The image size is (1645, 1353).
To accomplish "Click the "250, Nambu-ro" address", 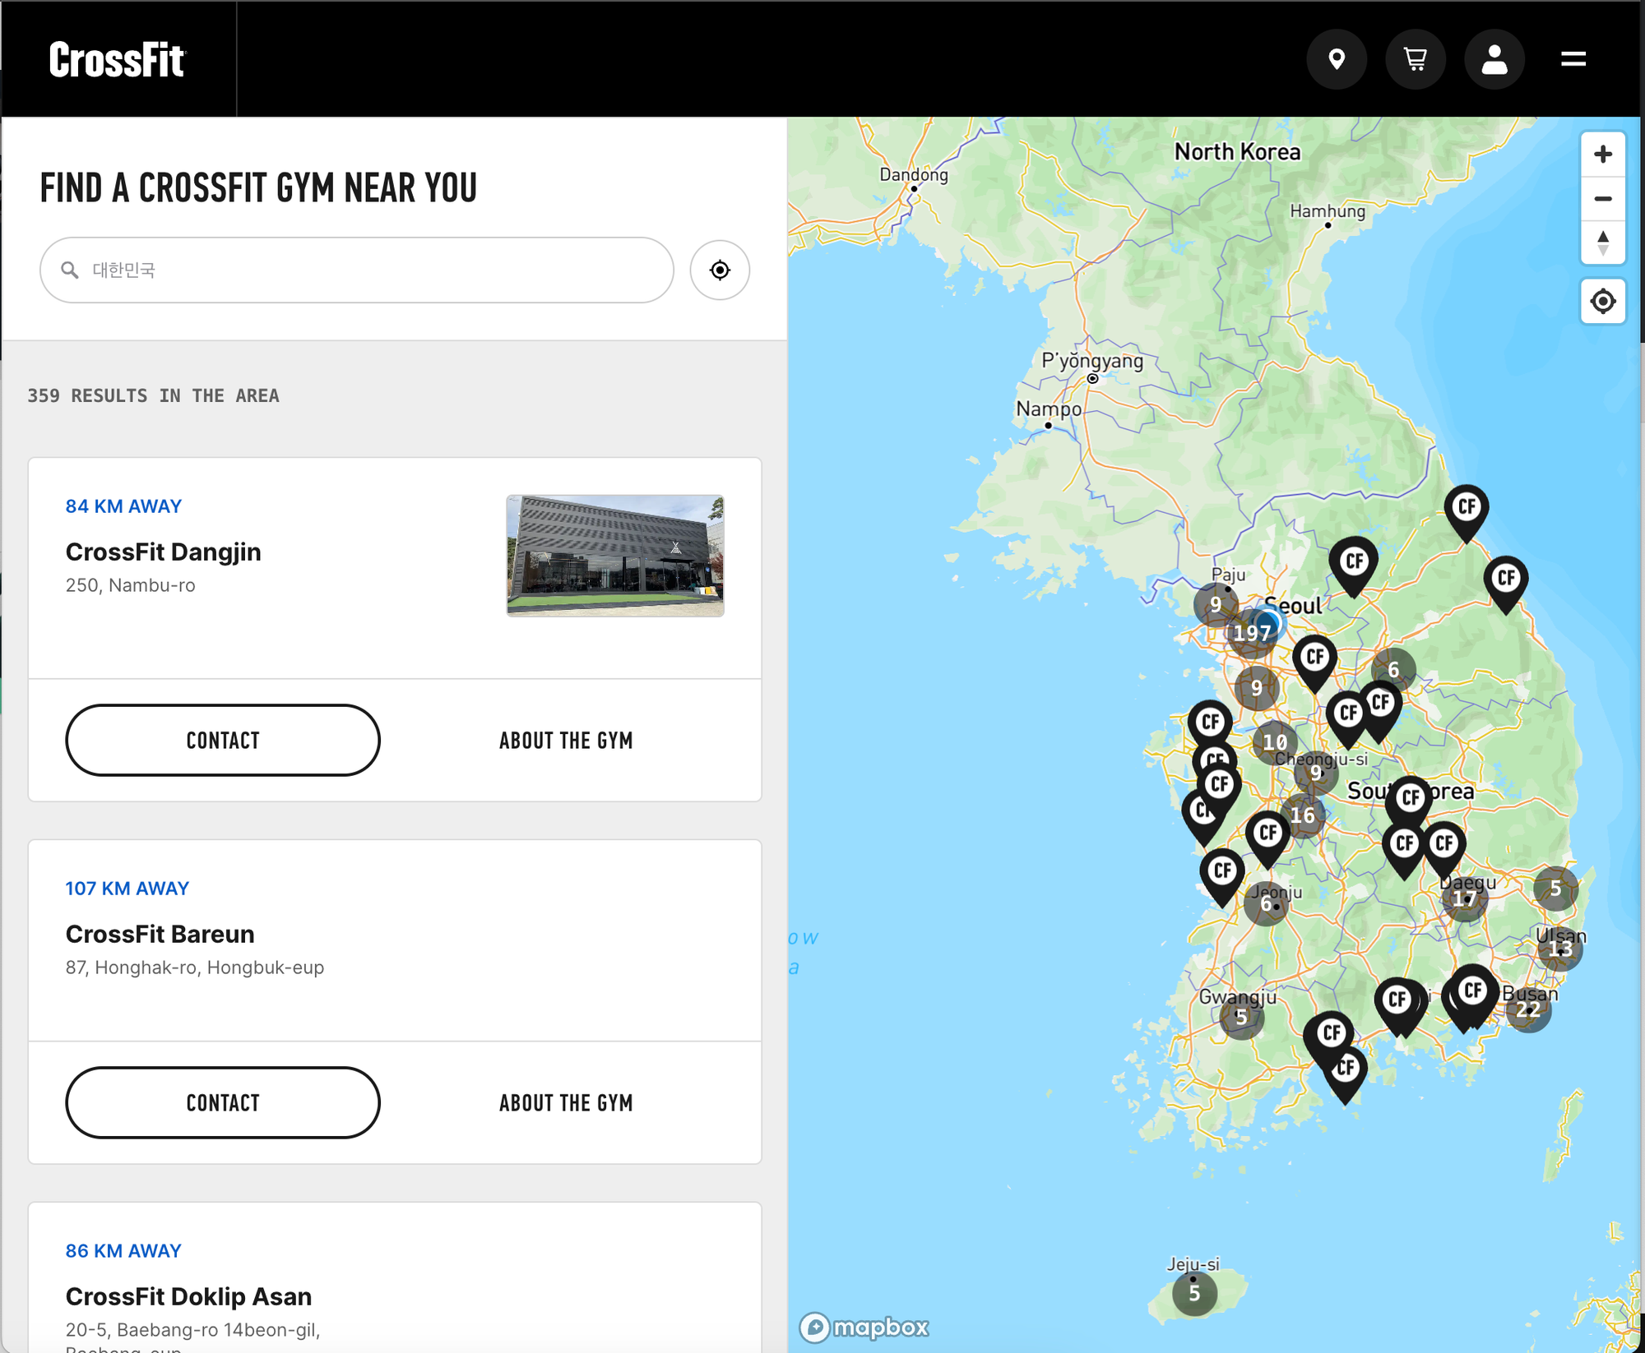I will click(131, 585).
